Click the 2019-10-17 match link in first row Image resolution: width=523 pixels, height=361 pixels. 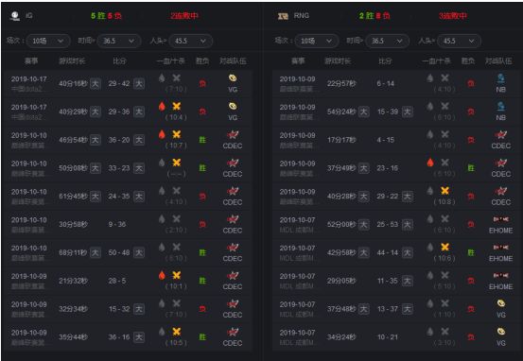pos(29,79)
